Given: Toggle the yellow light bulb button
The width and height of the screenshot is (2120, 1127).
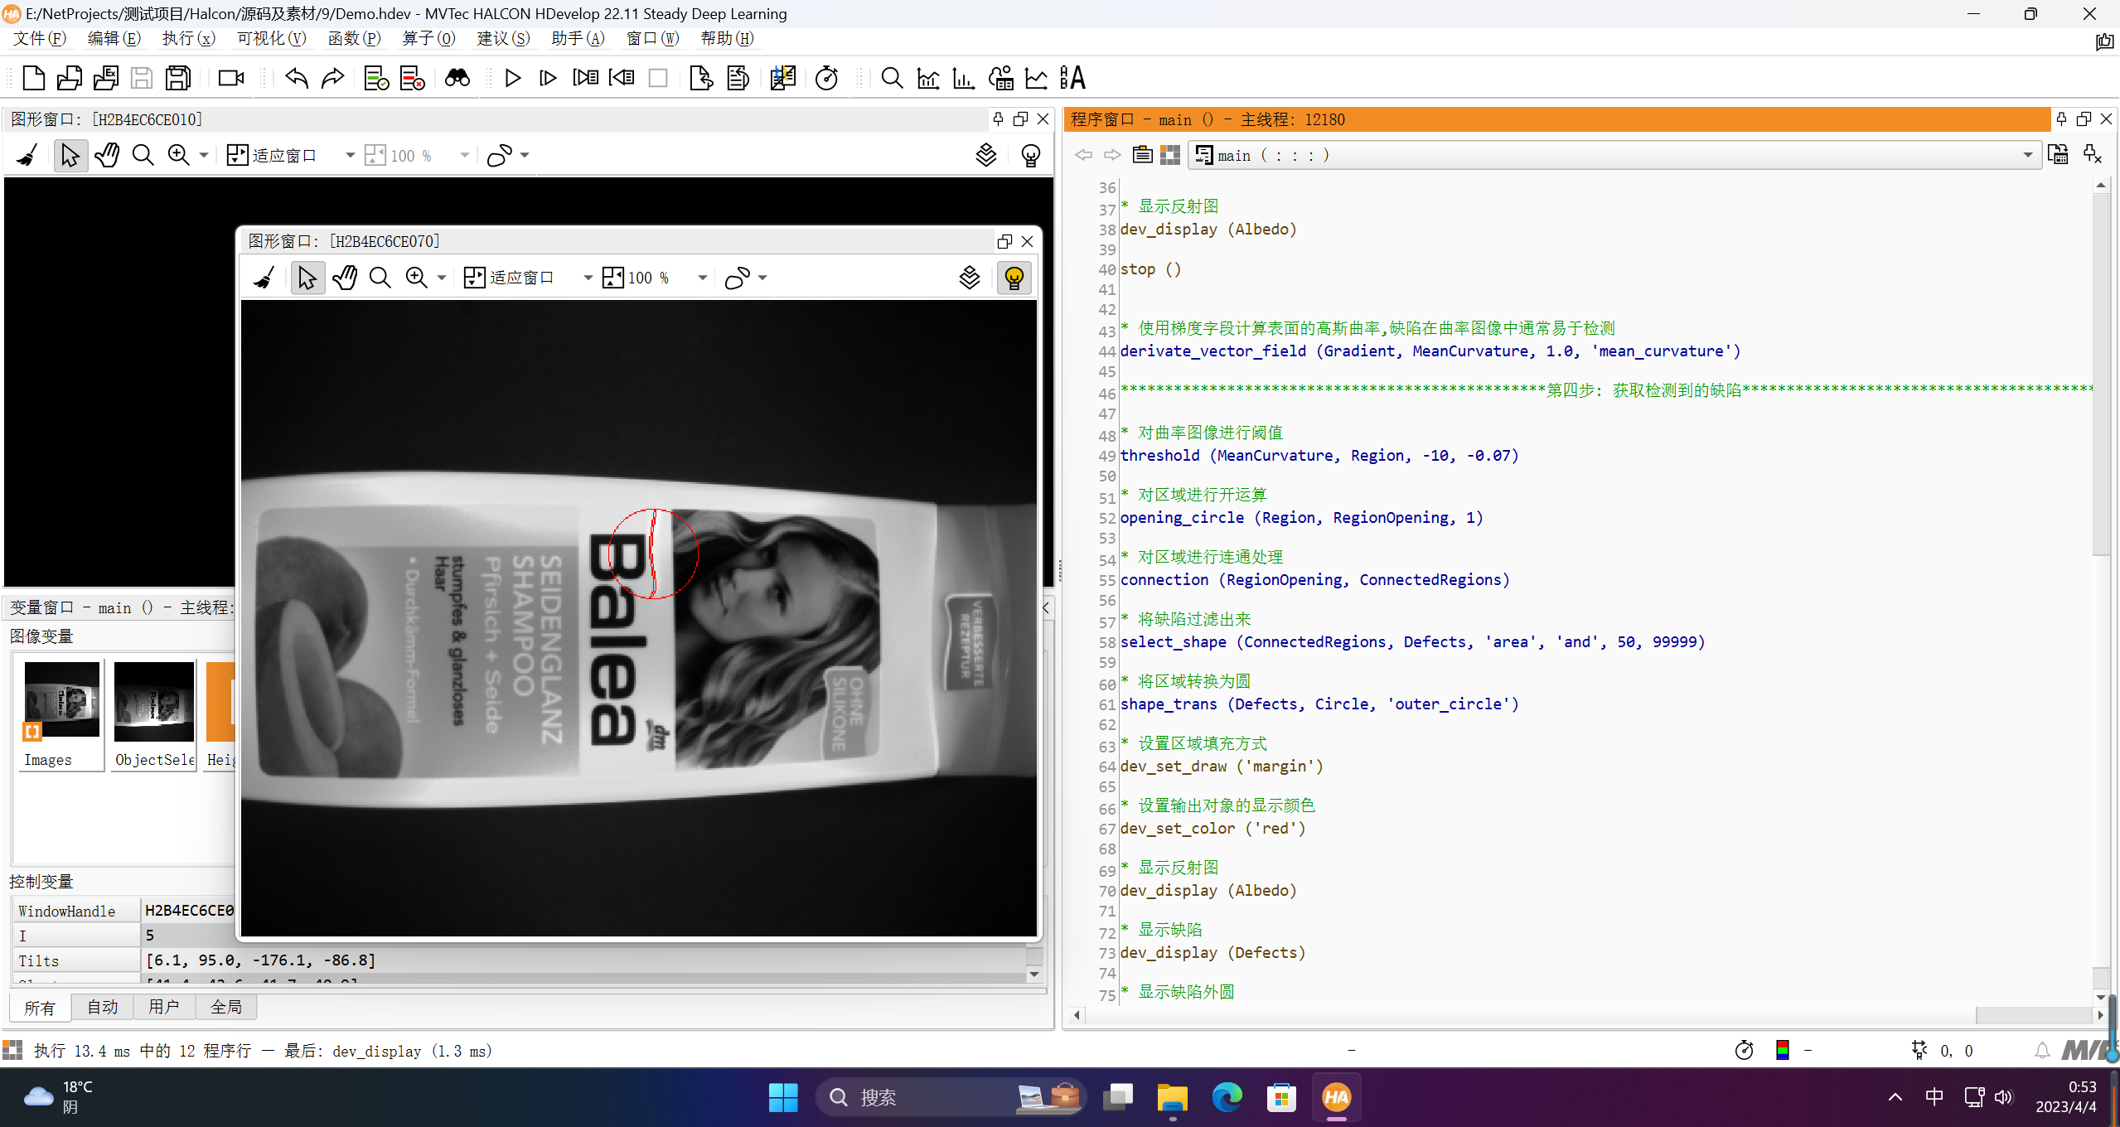Looking at the screenshot, I should pyautogui.click(x=1014, y=278).
